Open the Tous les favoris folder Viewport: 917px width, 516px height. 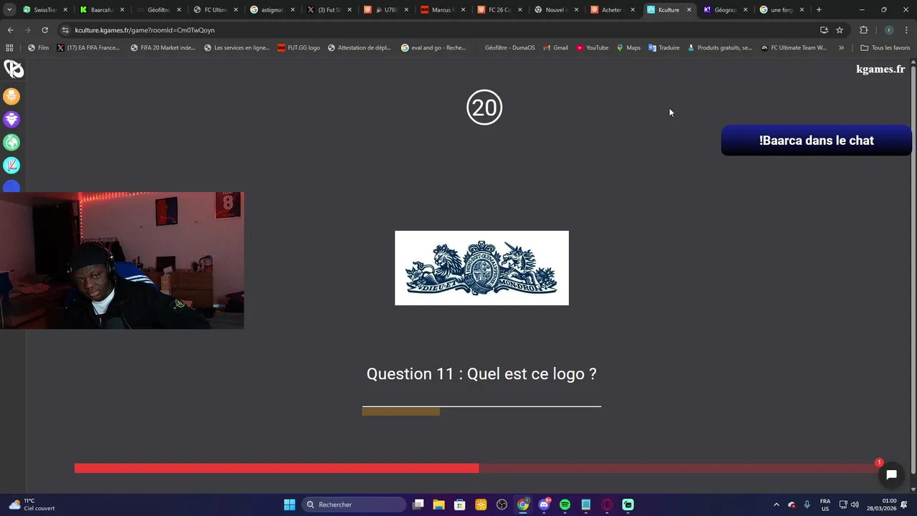(x=885, y=48)
